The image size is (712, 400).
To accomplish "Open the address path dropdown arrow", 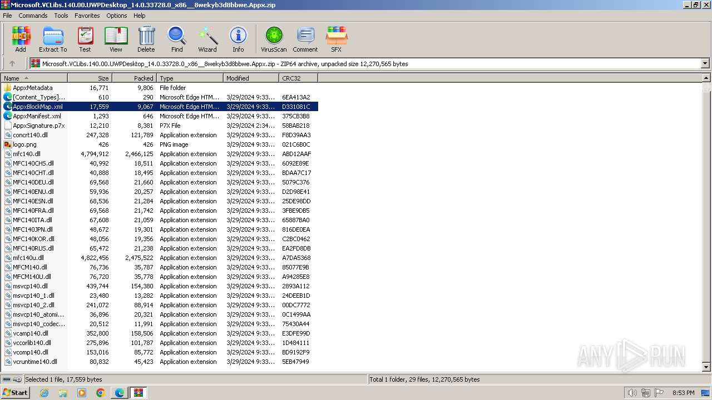I will point(705,63).
